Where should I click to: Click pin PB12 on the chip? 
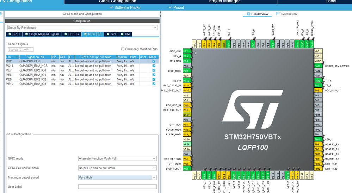318,169
